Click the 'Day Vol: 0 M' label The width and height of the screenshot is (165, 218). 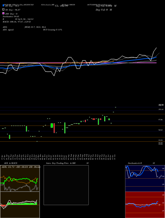tap(104, 10)
